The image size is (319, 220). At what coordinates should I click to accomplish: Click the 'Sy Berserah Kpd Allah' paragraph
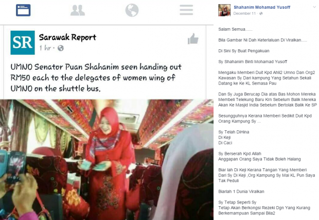tap(259, 156)
